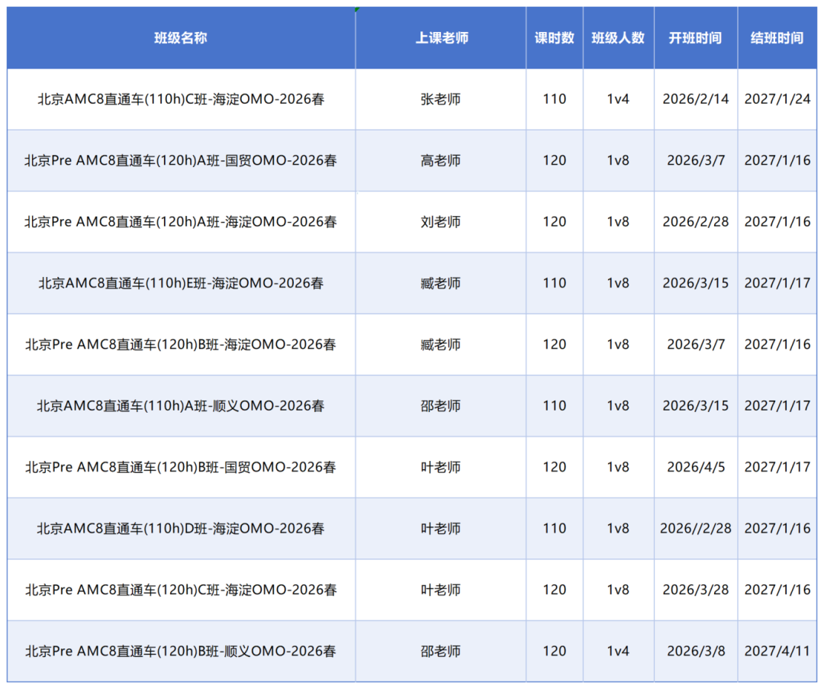Click the 110 class hours in E班 row
The width and height of the screenshot is (824, 689).
coord(553,283)
